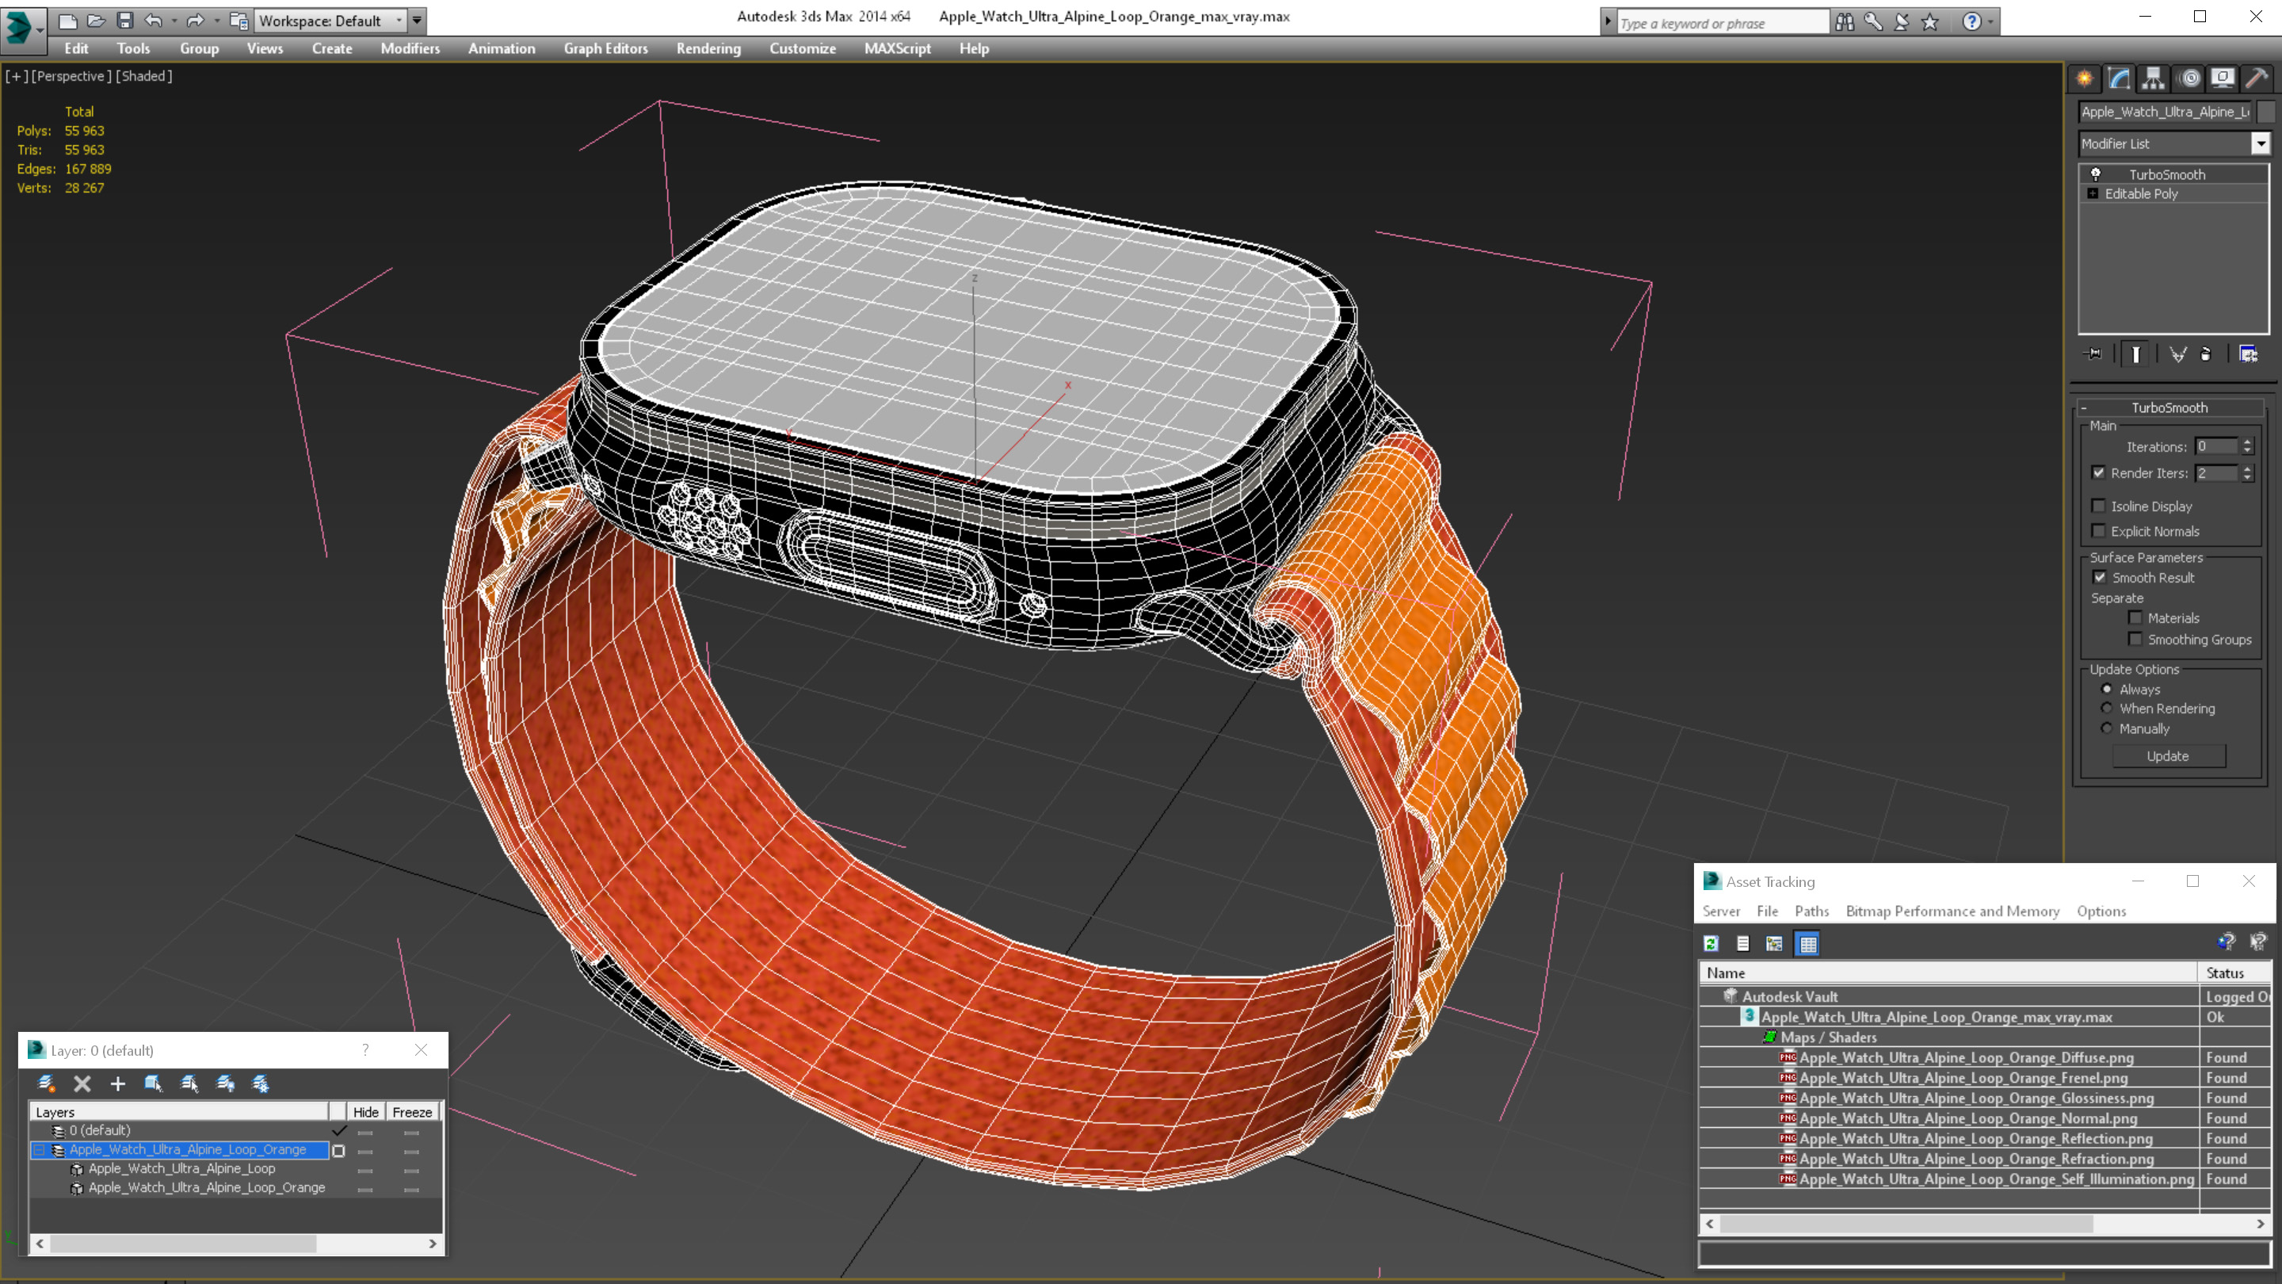Click the Iterations spinner arrows

pyautogui.click(x=2247, y=446)
